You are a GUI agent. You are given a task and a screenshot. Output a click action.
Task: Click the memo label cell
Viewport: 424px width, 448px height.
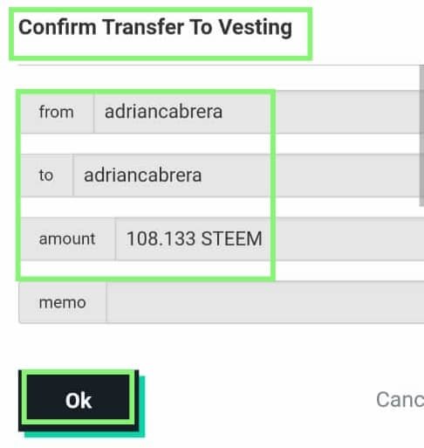(x=63, y=302)
